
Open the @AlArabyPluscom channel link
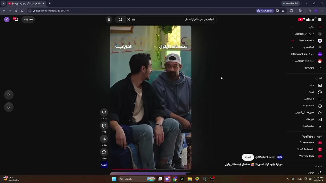click(x=265, y=157)
